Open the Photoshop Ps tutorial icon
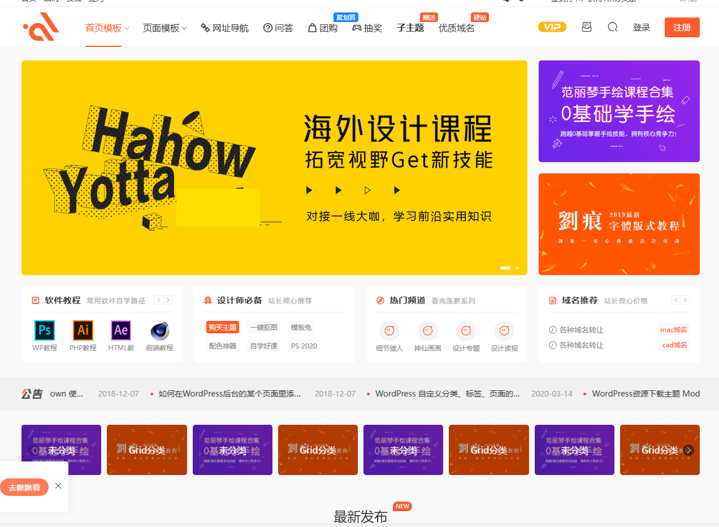Screen dimensions: 719x527 point(45,330)
